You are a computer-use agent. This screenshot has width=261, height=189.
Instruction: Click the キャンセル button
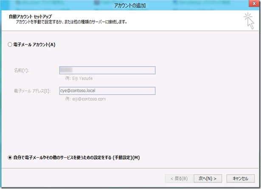tap(240, 178)
